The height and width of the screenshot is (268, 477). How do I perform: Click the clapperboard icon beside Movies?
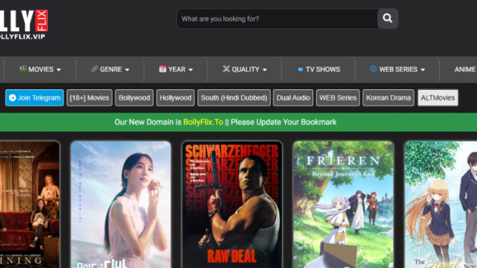23,69
